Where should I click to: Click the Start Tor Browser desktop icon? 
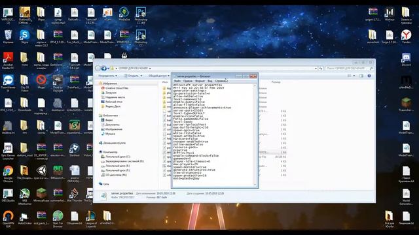tap(58, 219)
